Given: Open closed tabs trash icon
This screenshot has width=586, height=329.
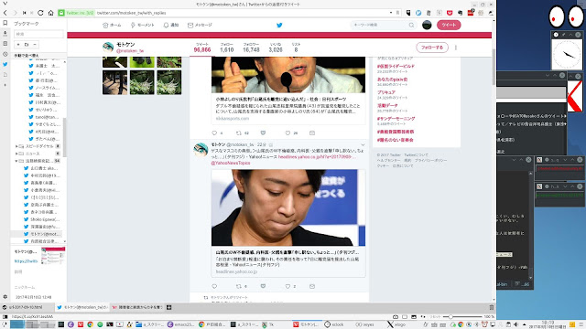Looking at the screenshot, I should [492, 307].
